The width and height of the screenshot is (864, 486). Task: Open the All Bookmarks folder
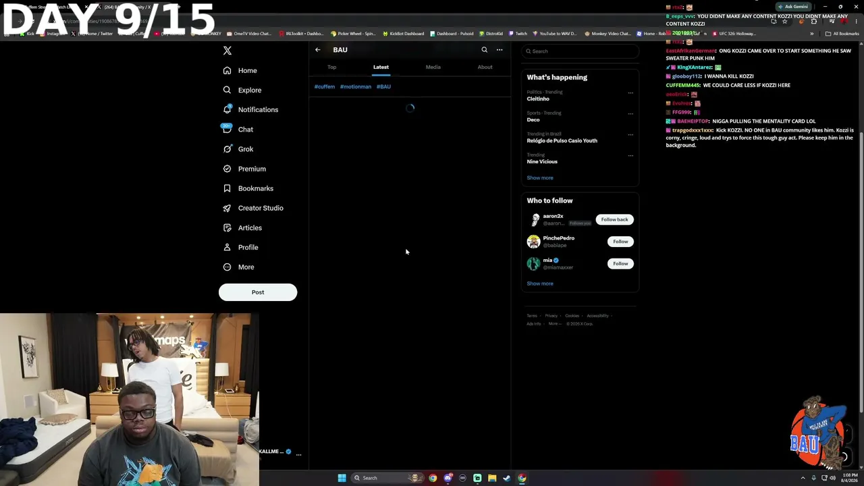842,34
